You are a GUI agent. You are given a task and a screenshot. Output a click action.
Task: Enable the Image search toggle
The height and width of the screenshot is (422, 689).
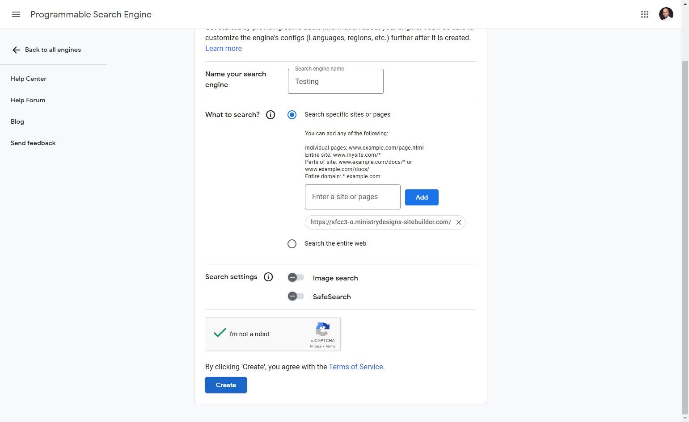coord(296,278)
